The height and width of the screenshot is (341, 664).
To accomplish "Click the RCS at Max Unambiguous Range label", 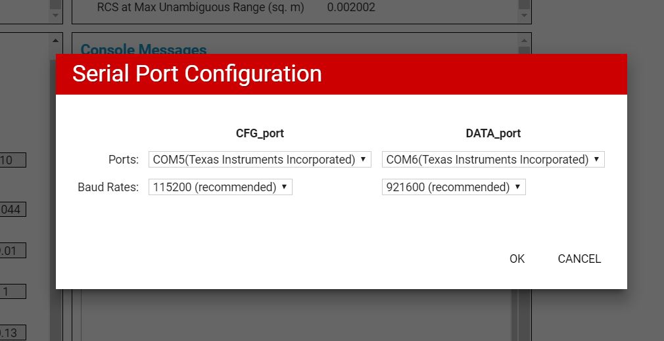I will pyautogui.click(x=201, y=8).
